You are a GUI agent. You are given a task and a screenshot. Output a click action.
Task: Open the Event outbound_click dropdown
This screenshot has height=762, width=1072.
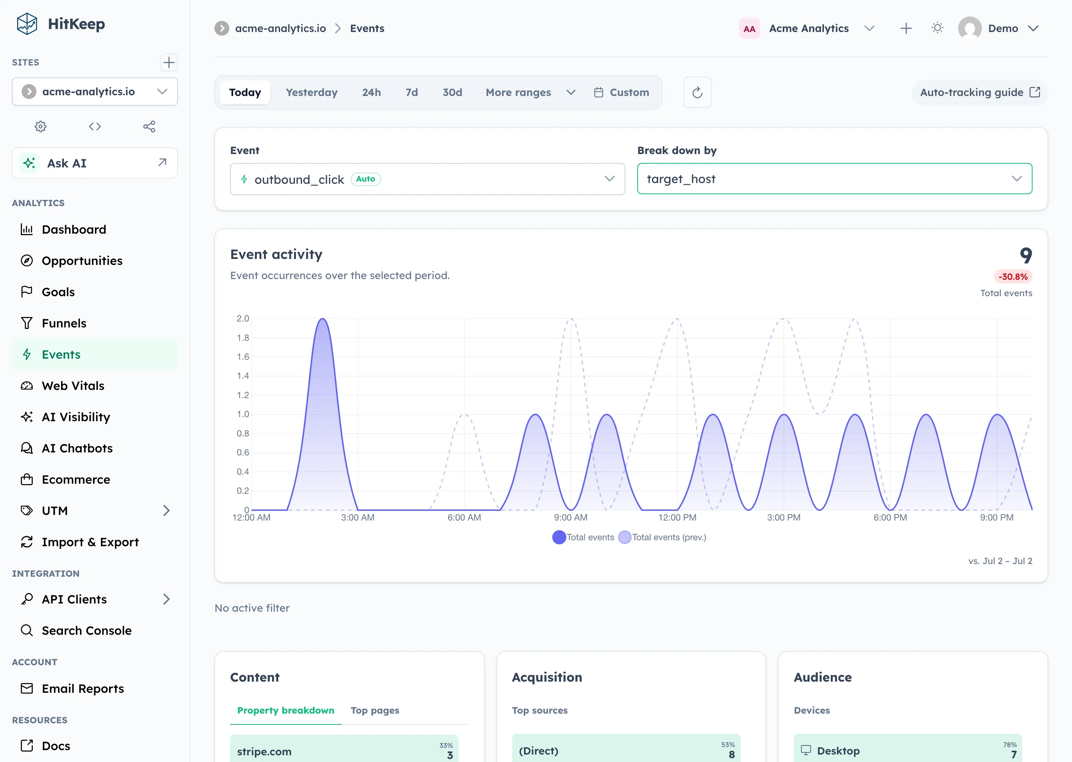pyautogui.click(x=427, y=179)
